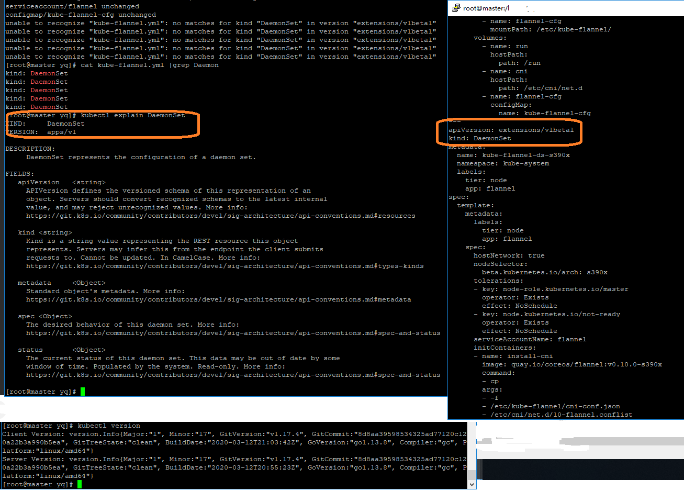Click the 'initContainers:' line
This screenshot has height=491, width=684.
click(x=504, y=348)
